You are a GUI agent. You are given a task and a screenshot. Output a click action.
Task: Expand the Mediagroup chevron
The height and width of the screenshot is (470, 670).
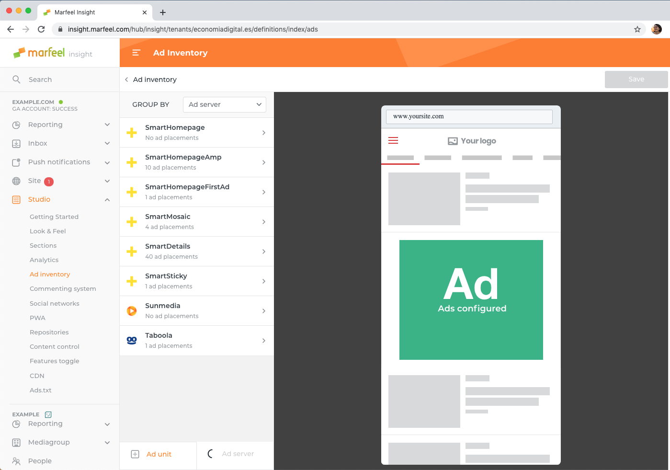(107, 443)
